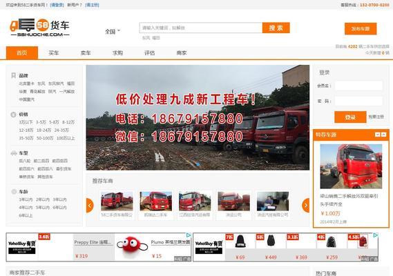Click the 58货车 truck logo
Viewport: 393px width, 276px height.
click(x=39, y=28)
